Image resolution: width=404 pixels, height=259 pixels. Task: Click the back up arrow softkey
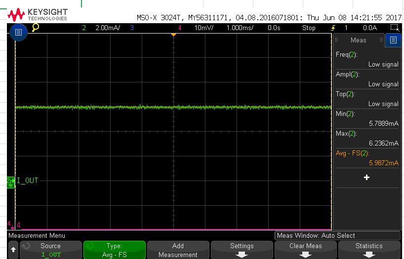[13, 250]
